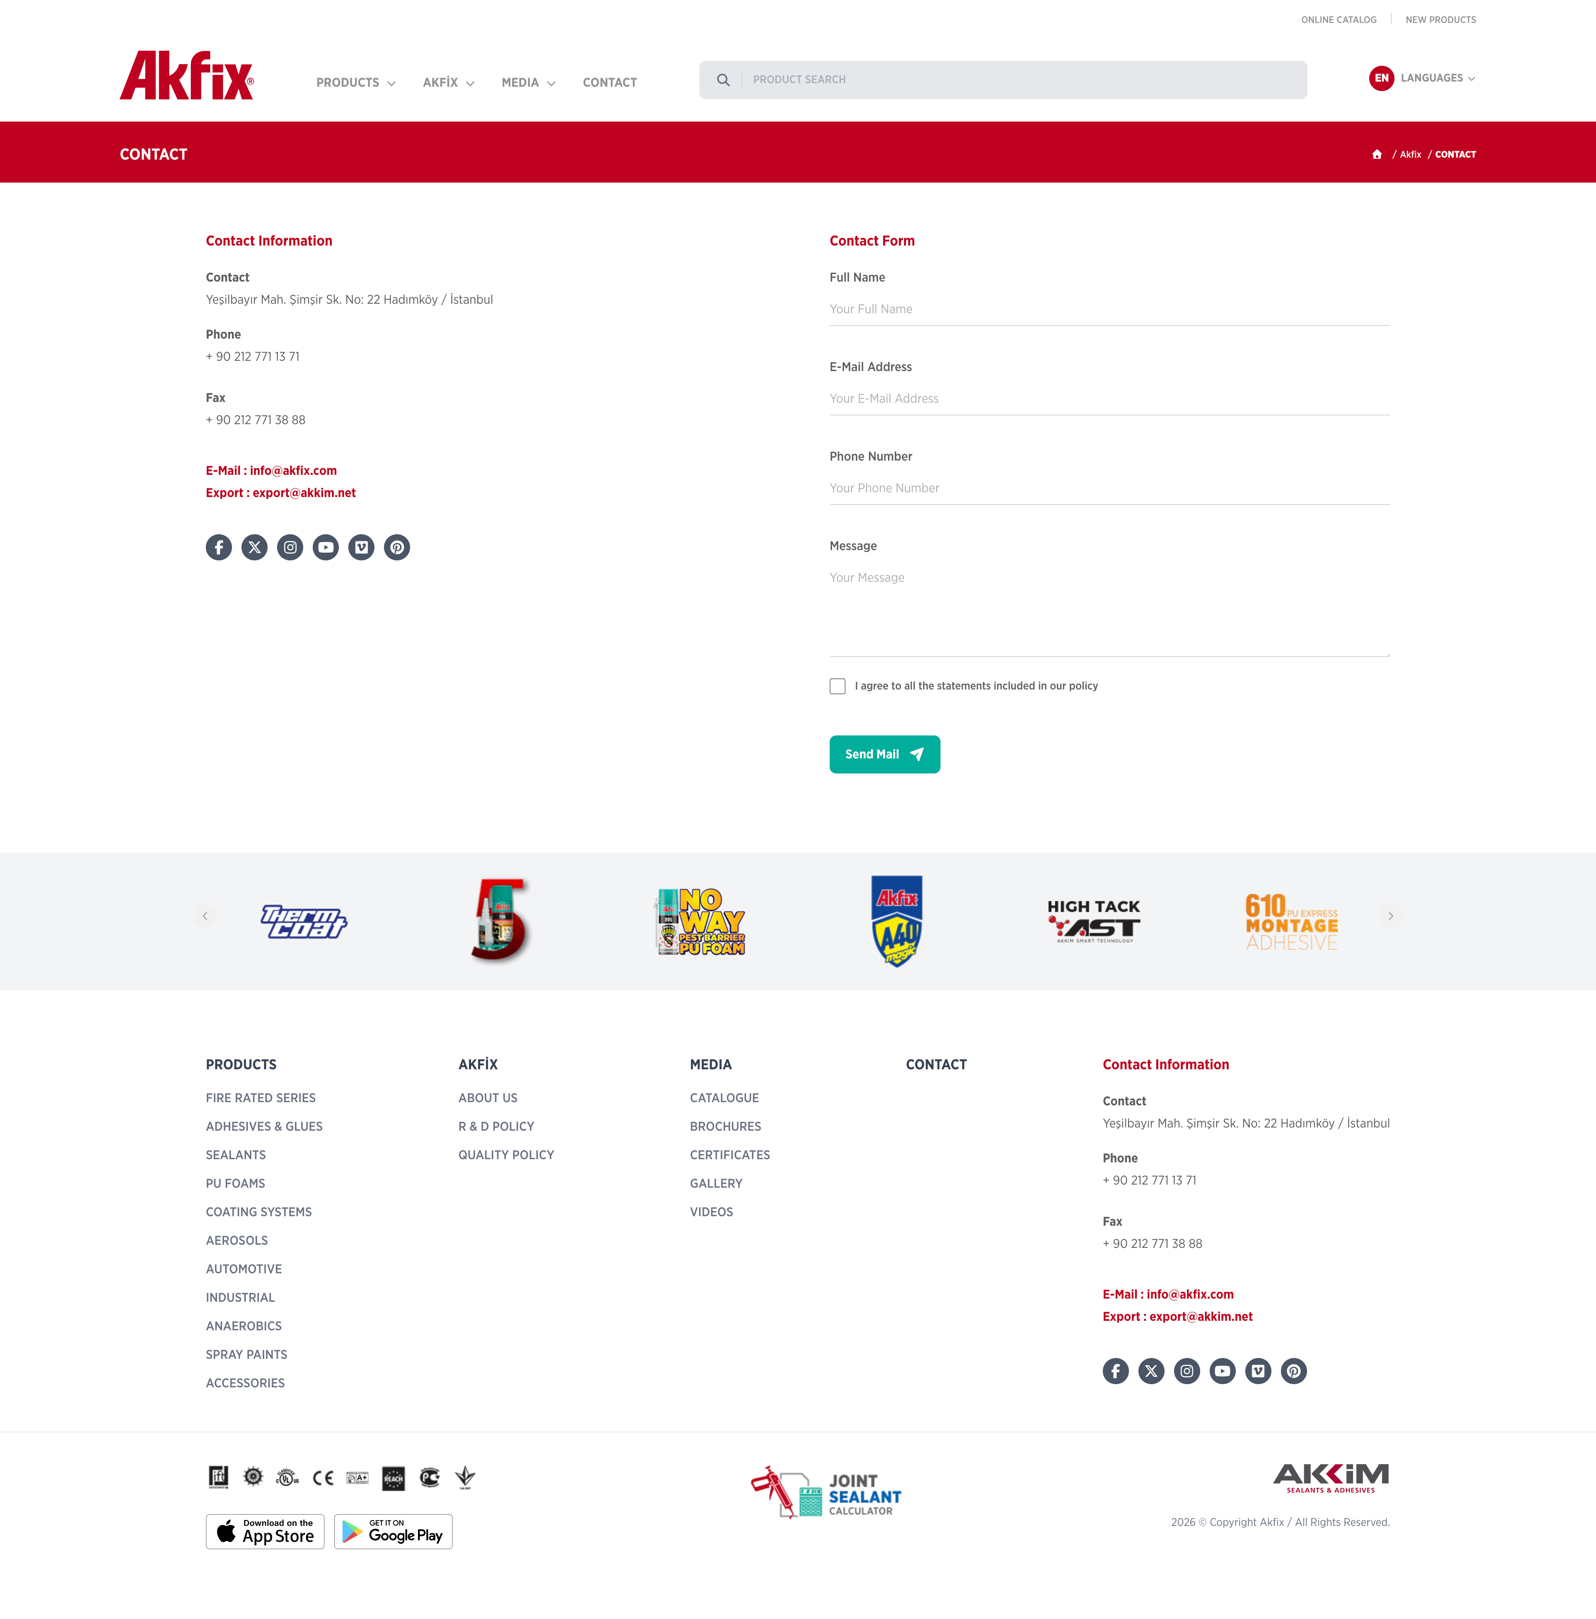This screenshot has height=1619, width=1596.
Task: Click the Your Phone Number field
Action: click(x=1110, y=489)
